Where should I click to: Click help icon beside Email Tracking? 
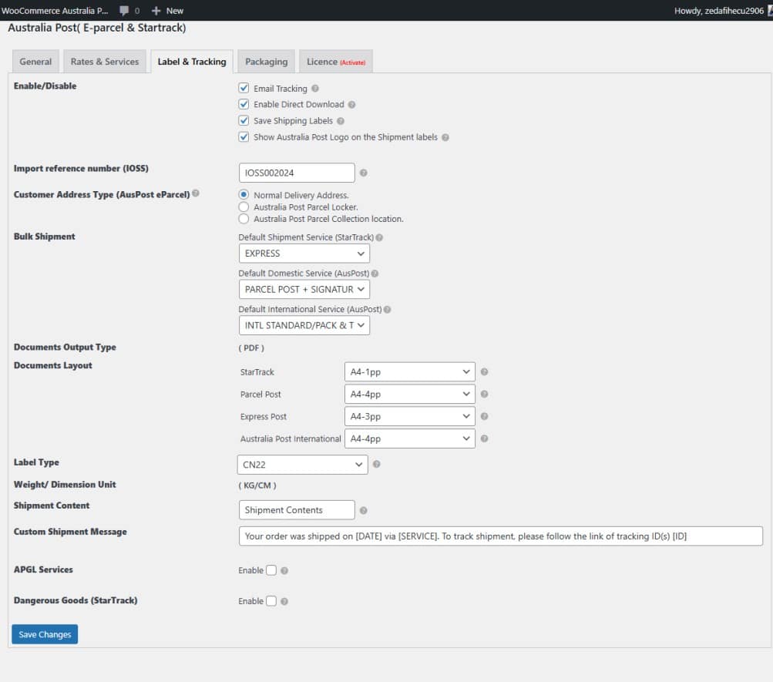point(315,89)
